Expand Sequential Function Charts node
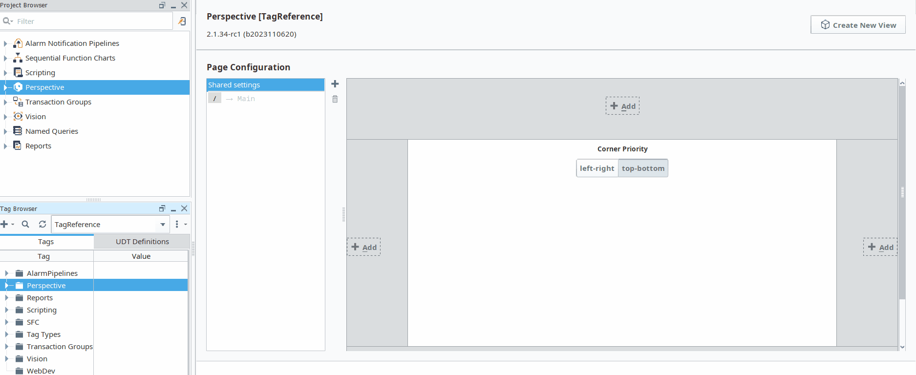This screenshot has height=375, width=916. (5, 58)
